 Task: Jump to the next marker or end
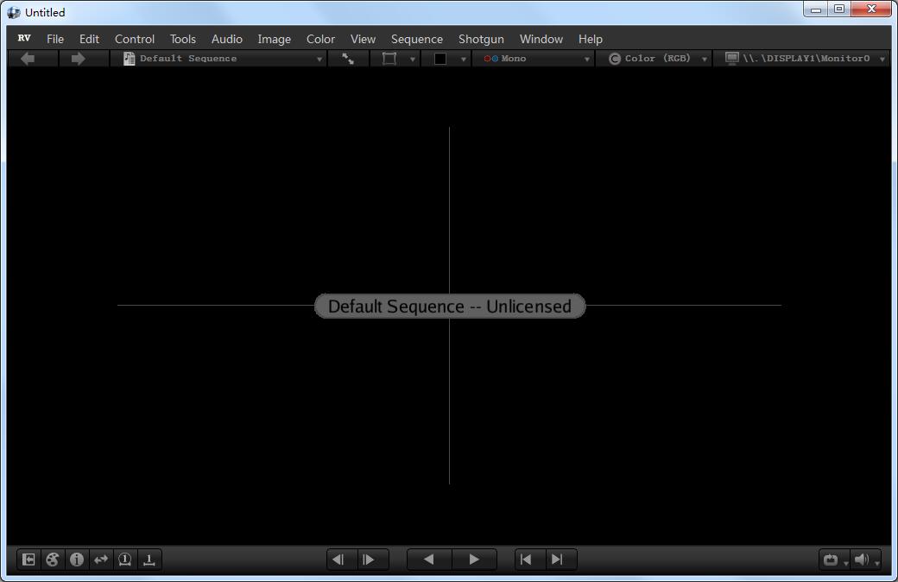coord(557,560)
